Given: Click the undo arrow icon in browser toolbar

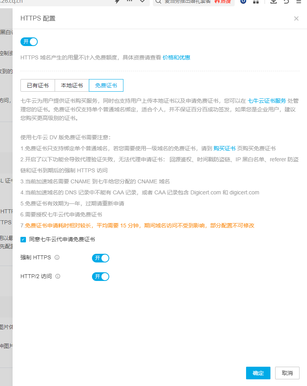Looking at the screenshot, I should pyautogui.click(x=286, y=2).
